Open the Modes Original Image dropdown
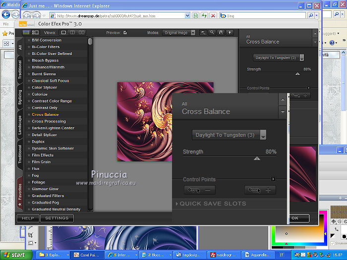The height and width of the screenshot is (260, 347). point(178,33)
